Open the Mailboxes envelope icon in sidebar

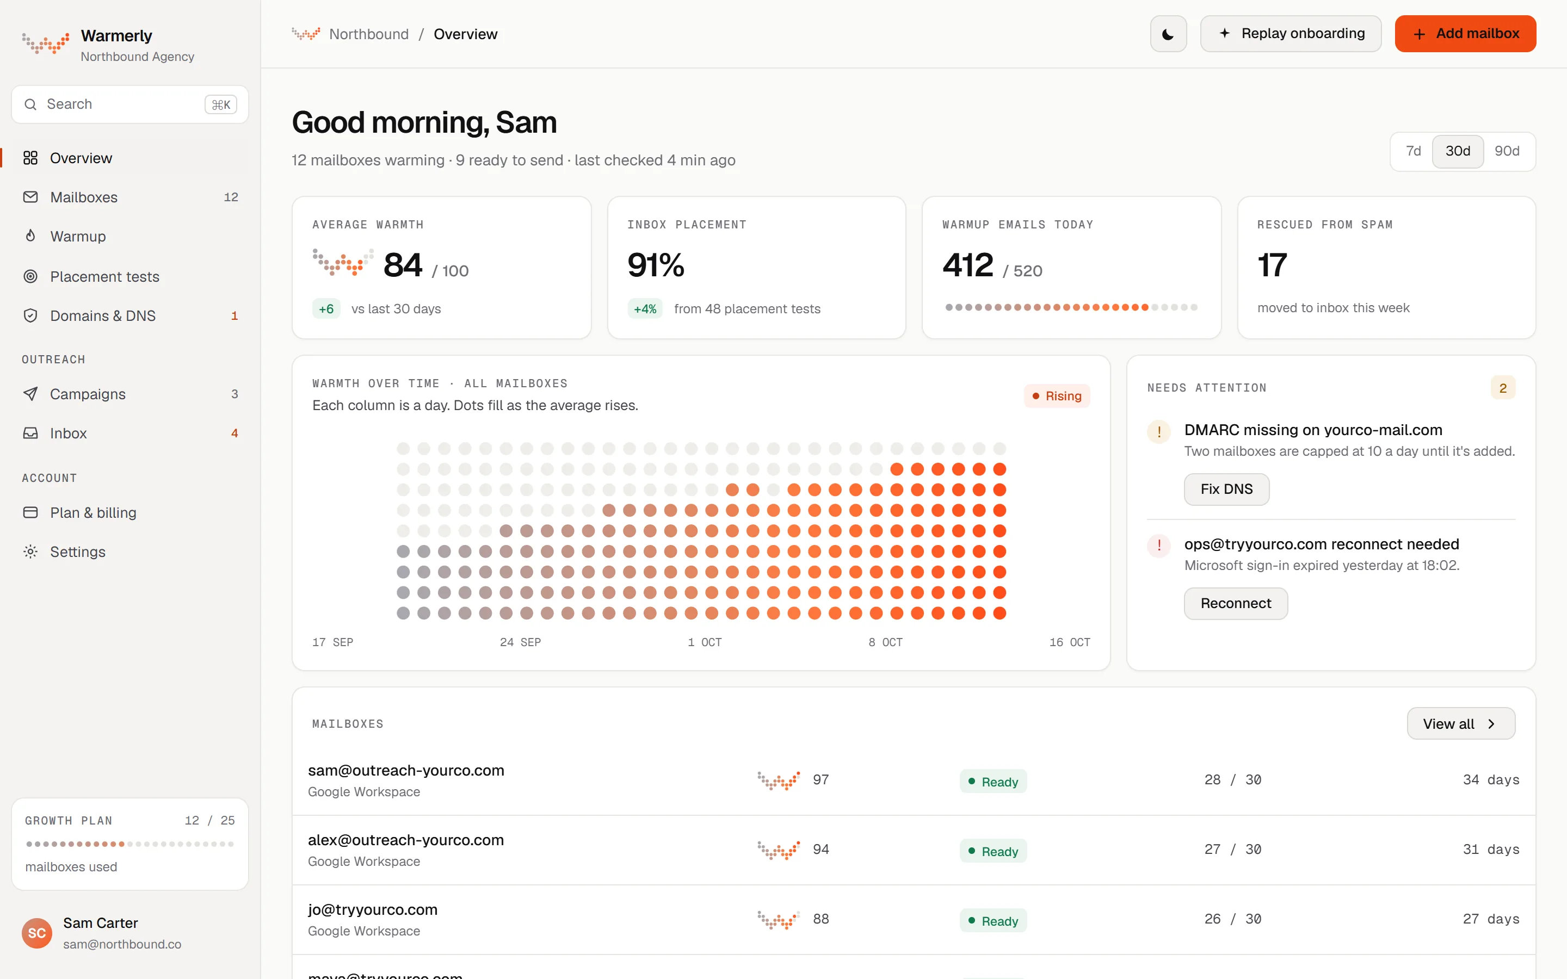tap(30, 197)
